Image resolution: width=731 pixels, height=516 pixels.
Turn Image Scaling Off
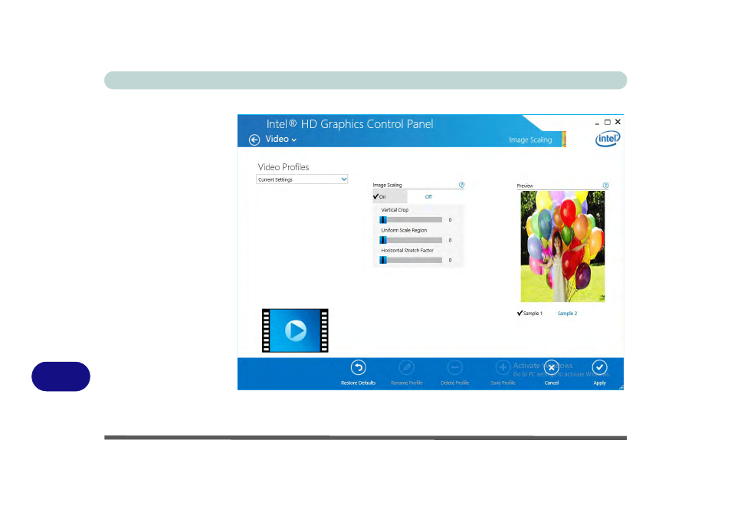(428, 197)
